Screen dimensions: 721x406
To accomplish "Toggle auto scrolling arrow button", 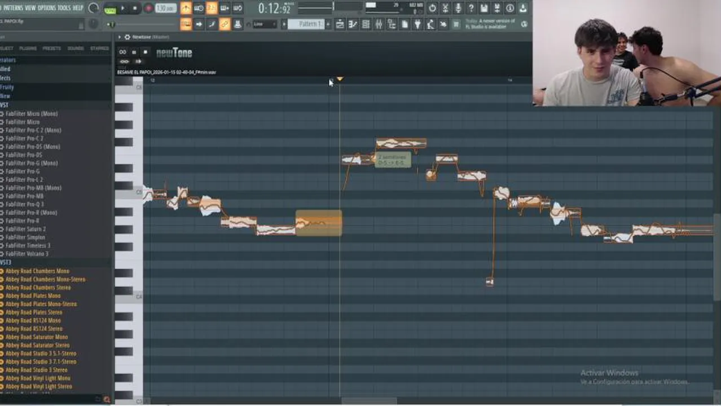I will pyautogui.click(x=199, y=24).
